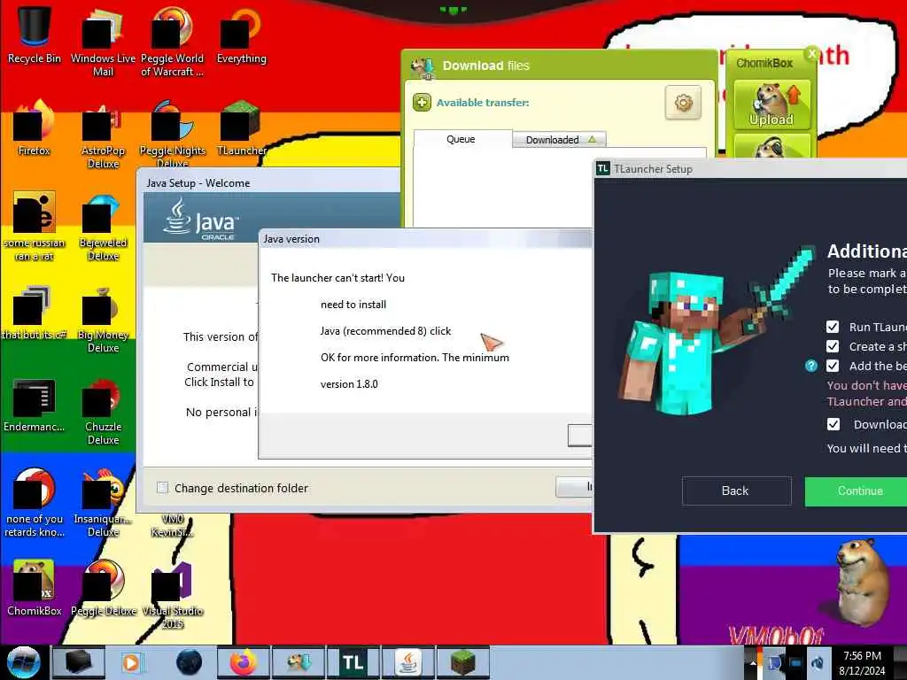The image size is (907, 680).
Task: Open Peggle Nights Deluxe desktop icon
Action: point(172,135)
